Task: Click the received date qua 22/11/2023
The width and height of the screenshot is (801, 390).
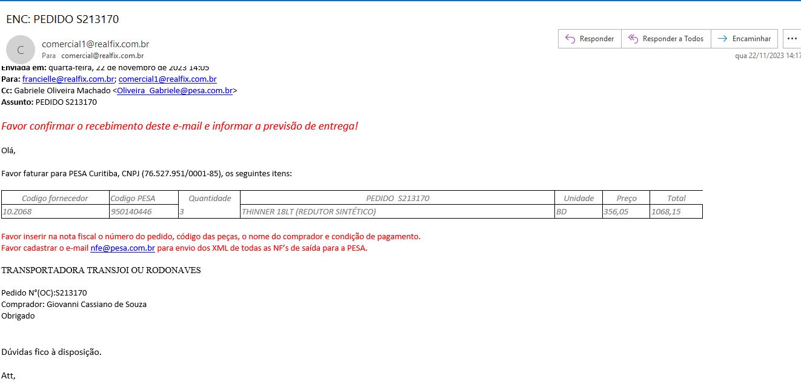Action: 767,56
